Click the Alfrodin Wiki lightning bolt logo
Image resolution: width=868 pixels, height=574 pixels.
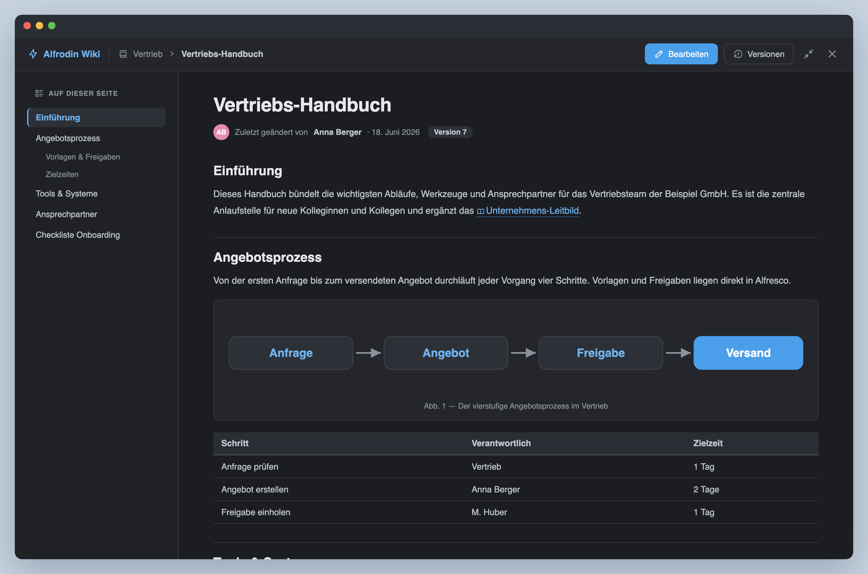pyautogui.click(x=33, y=54)
